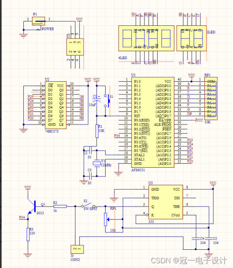233x268 pixels.
Task: Click the S1 reset pushbutton next to C1
Action: [x=108, y=101]
